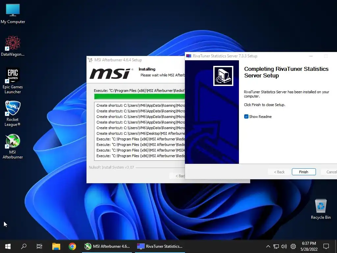Click the 'Completing RivaTuner Statistics Server Setup' heading
Viewport: 337px width, 253px height.
point(286,72)
